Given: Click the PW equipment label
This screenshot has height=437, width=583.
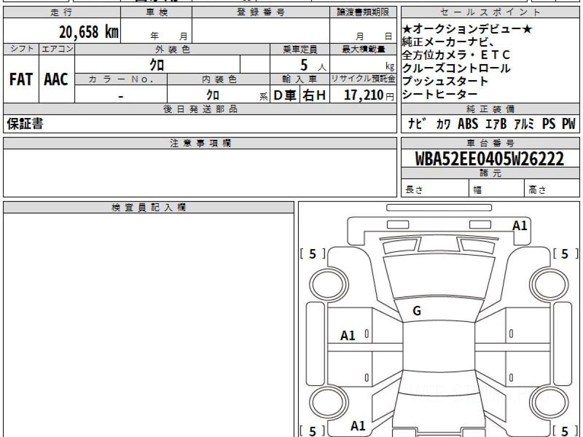Looking at the screenshot, I should tap(568, 124).
